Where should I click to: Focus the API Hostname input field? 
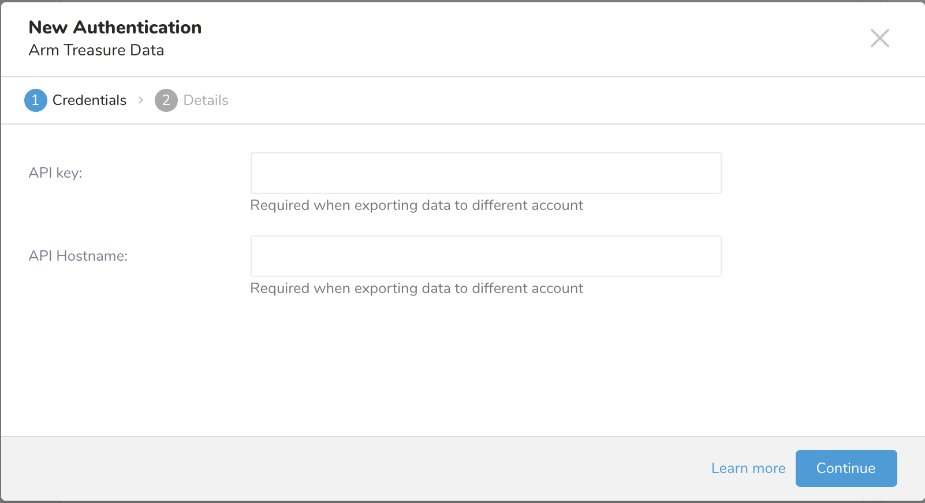486,256
